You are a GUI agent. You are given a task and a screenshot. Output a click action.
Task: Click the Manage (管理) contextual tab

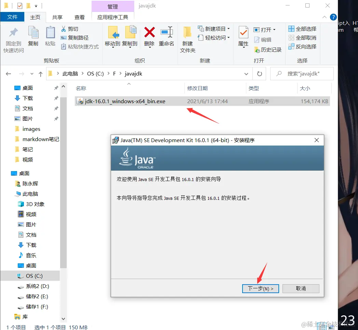[113, 6]
